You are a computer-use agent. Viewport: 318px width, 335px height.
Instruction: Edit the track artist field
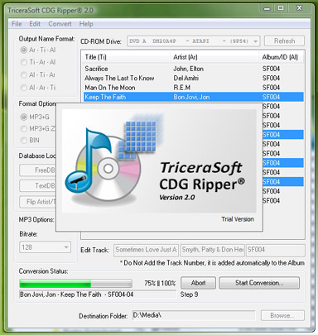tap(212, 250)
